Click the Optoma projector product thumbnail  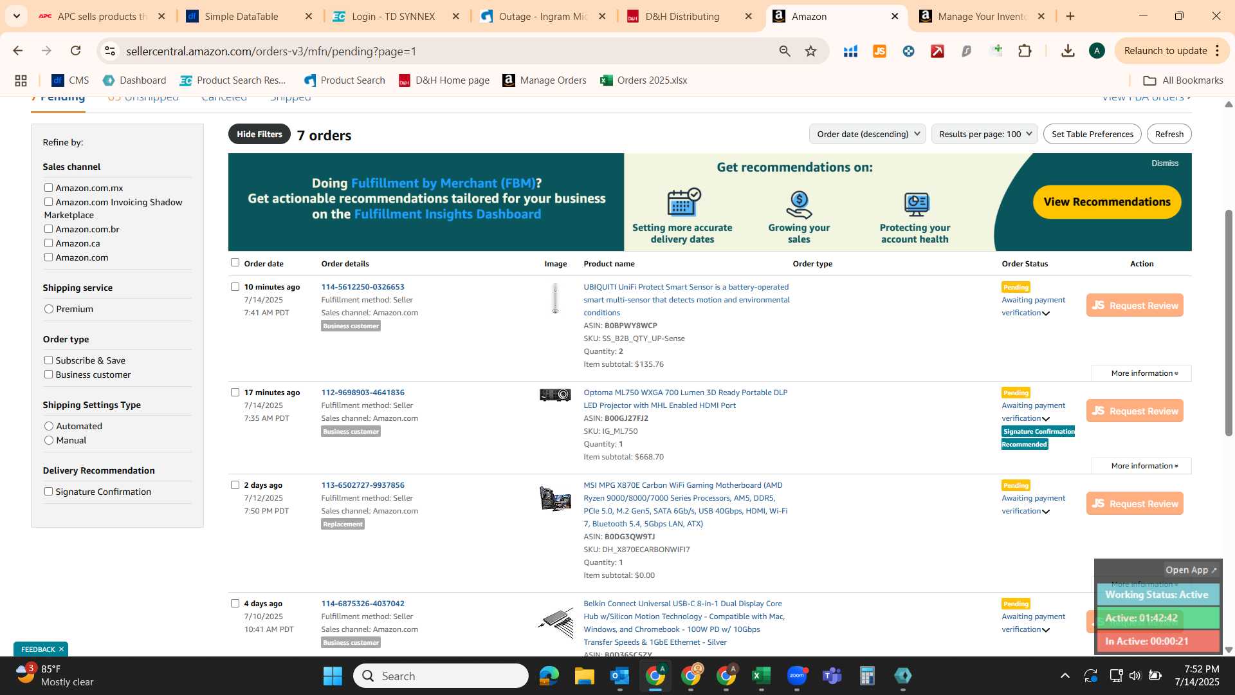click(x=555, y=395)
